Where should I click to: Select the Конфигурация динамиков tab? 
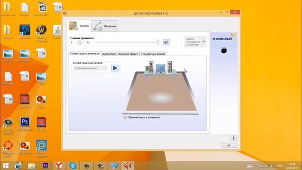click(x=85, y=53)
